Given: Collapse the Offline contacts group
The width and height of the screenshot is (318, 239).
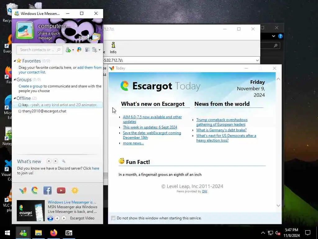Looking at the screenshot, I should pyautogui.click(x=15, y=98).
